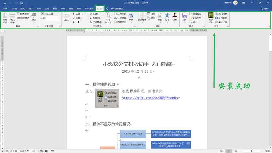This screenshot has width=272, height=153.
Task: Click the Tell me search lightbulb box
Action: point(115,8)
